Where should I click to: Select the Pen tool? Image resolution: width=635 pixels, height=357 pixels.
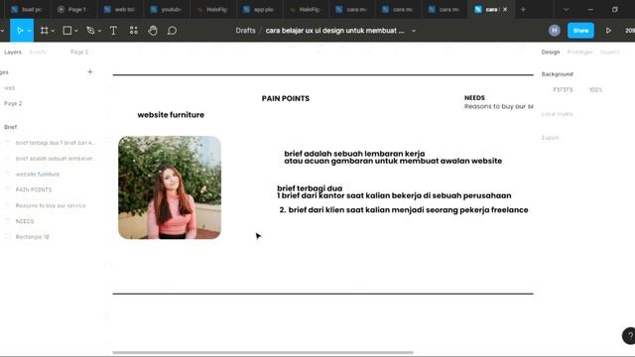point(90,31)
